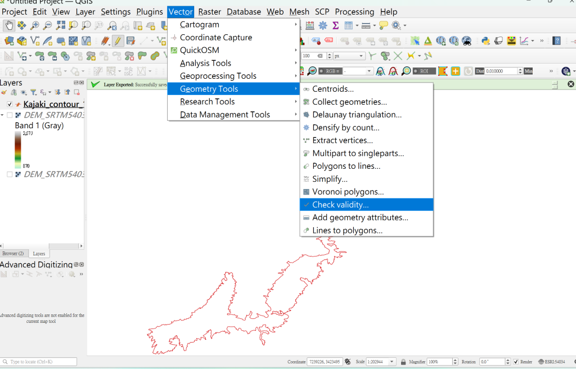Toggle editing with the pencil icon

point(118,40)
